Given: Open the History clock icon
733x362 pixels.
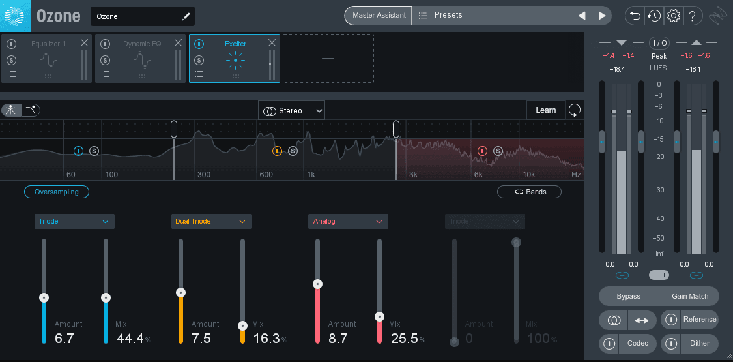Looking at the screenshot, I should [x=654, y=16].
